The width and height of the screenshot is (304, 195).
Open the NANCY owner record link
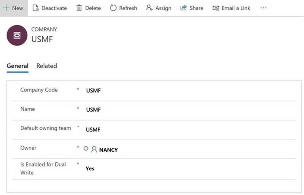point(108,150)
